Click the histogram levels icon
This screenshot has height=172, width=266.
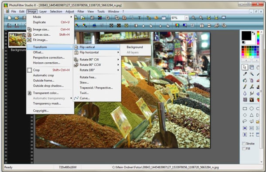pos(94,25)
